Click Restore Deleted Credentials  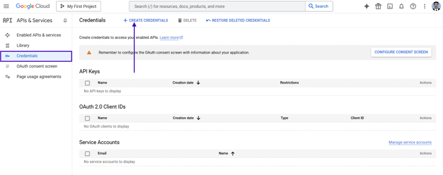pyautogui.click(x=238, y=21)
